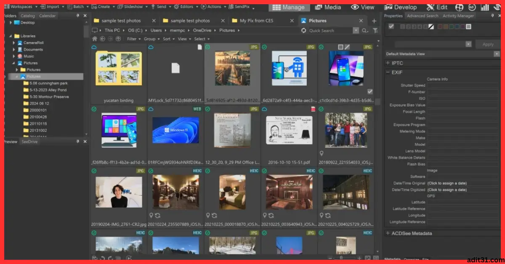Toggle checkmark on phone wallpaper thumbnail
This screenshot has height=264, width=505.
pos(369,91)
